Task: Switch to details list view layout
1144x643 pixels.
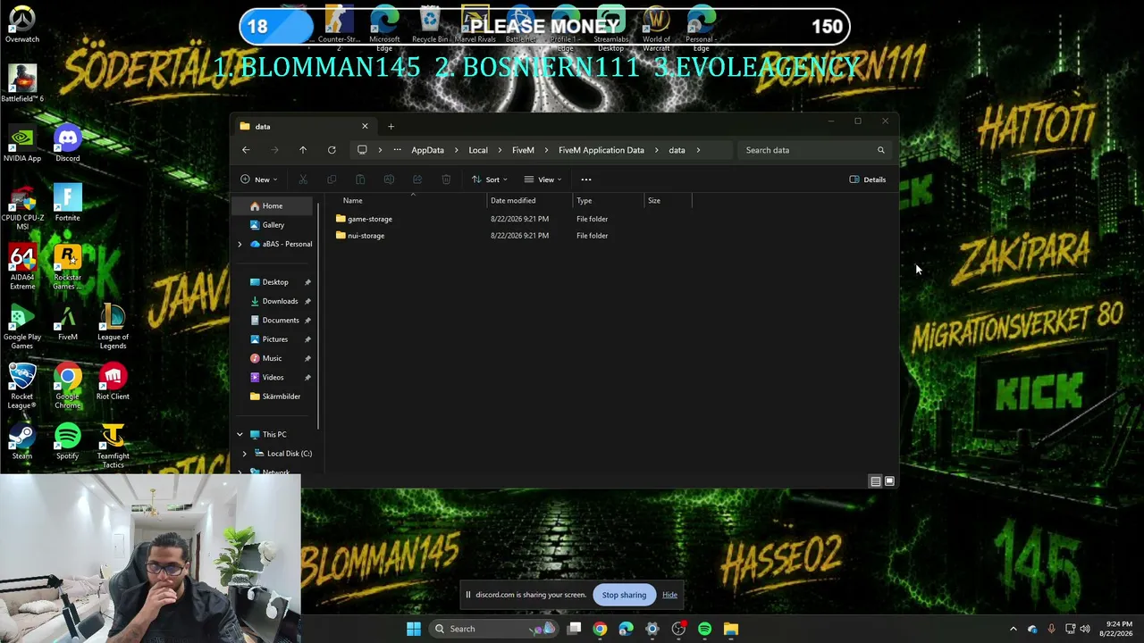Action: click(876, 481)
